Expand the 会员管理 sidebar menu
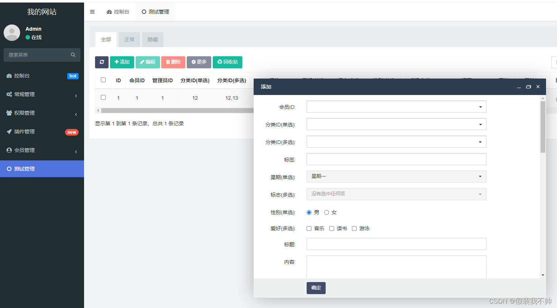Screen dimensions: 557x308 42,150
